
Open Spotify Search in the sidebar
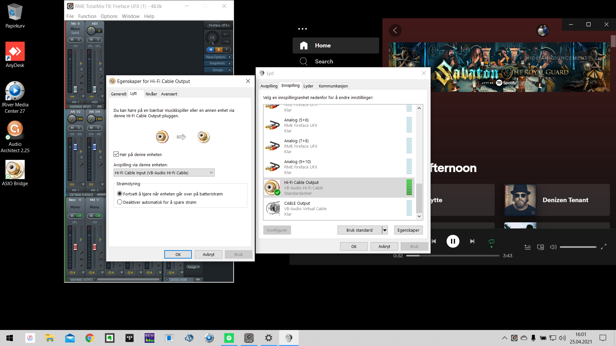[x=324, y=62]
